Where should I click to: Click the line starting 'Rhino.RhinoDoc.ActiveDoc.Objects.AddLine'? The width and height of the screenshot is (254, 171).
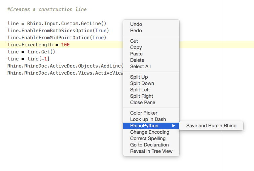click(x=65, y=66)
